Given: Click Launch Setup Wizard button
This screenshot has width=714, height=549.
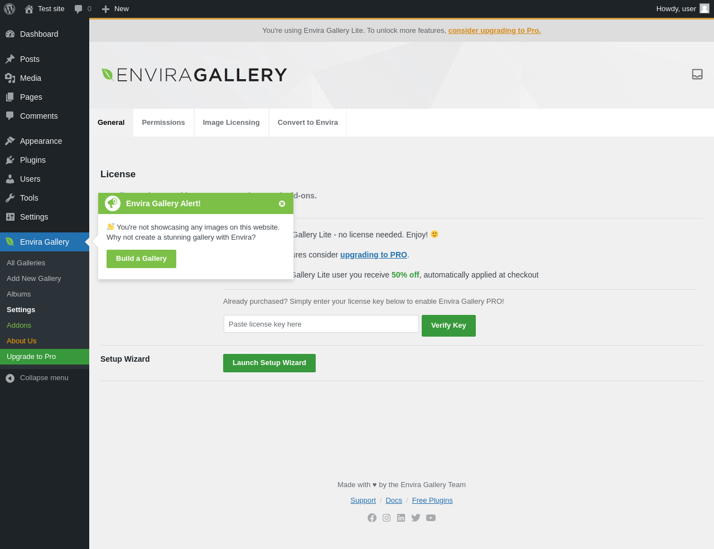Looking at the screenshot, I should [x=269, y=363].
